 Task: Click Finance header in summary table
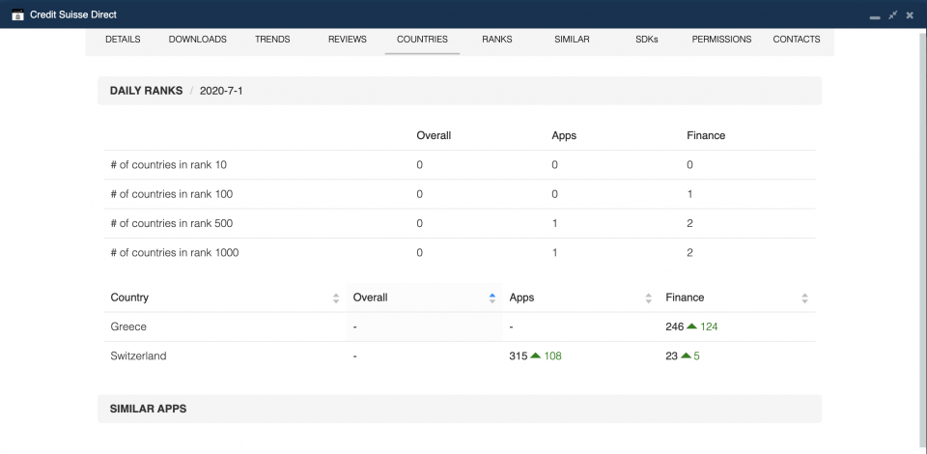[706, 135]
